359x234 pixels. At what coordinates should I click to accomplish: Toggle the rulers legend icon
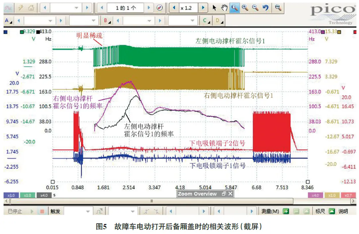pos(332,211)
